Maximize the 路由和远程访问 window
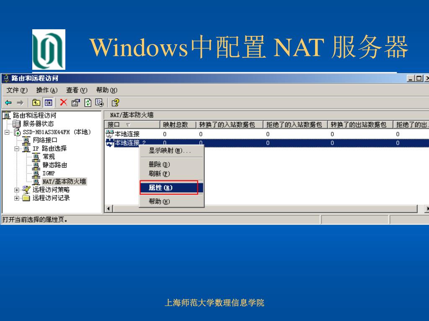This screenshot has width=429, height=321. (x=419, y=78)
